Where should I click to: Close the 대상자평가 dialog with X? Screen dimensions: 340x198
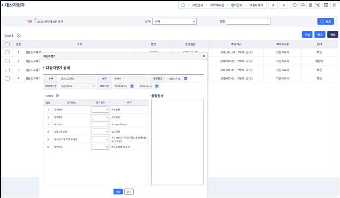pos(204,56)
